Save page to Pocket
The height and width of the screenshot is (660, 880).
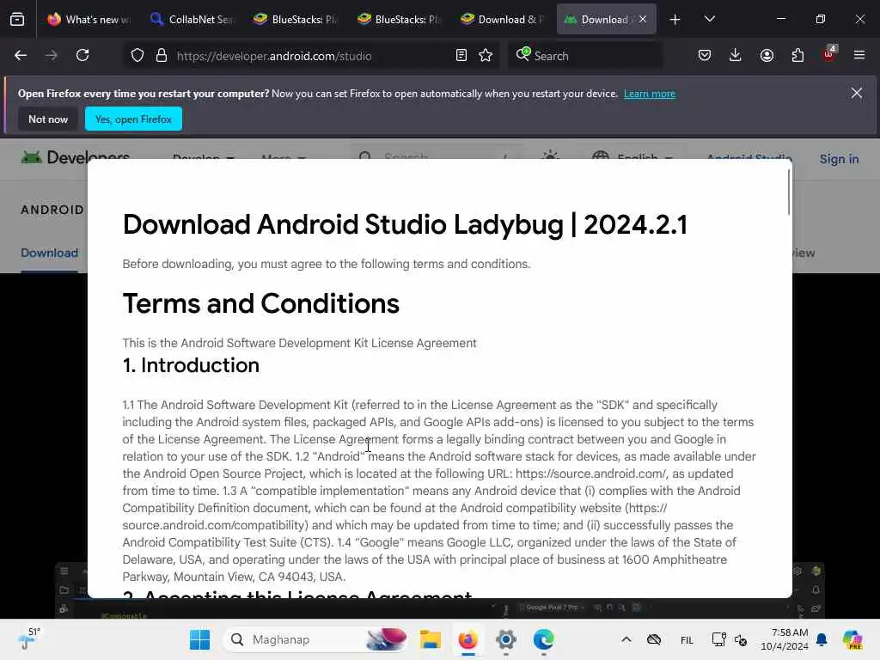pyautogui.click(x=705, y=56)
